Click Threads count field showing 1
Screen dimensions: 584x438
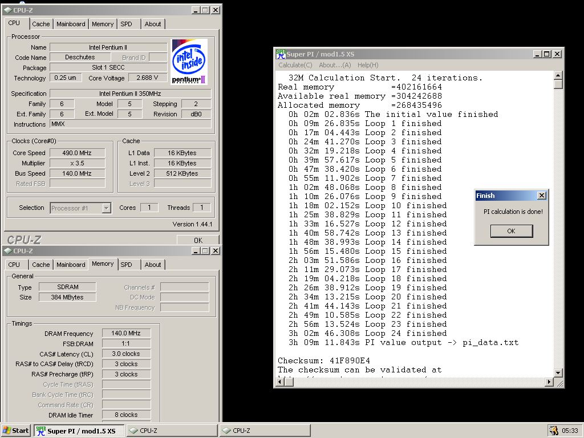(201, 208)
